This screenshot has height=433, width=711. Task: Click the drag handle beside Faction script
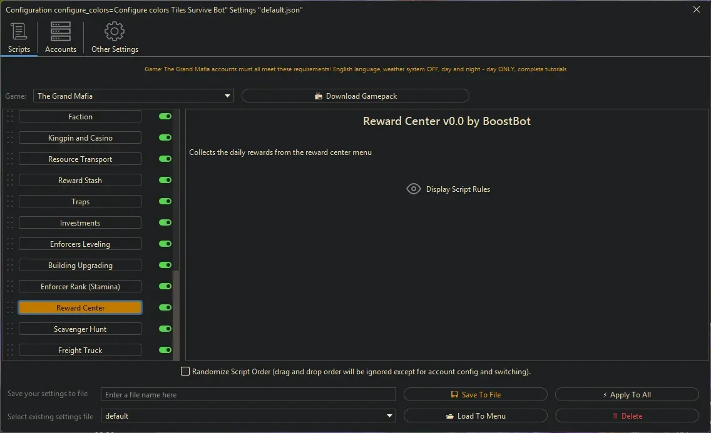10,117
